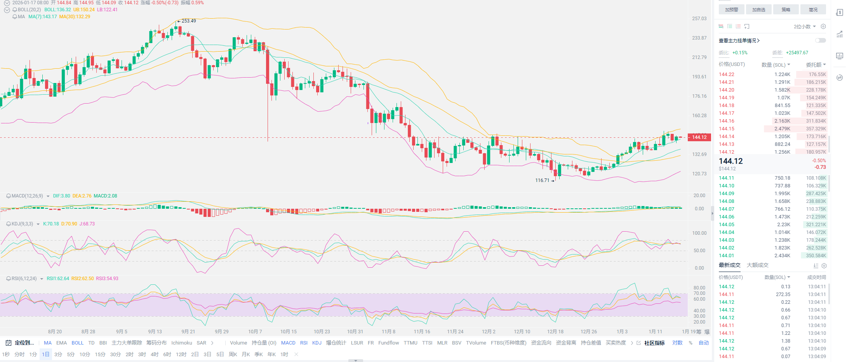The height and width of the screenshot is (362, 847).
Task: Open the dollar bill sidebar icon
Action: (839, 13)
